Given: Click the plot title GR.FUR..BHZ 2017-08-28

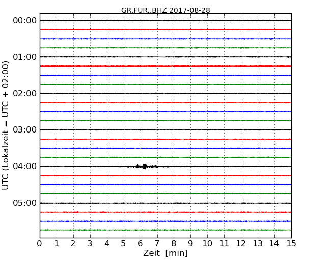Looking at the screenshot, I should coord(165,10).
